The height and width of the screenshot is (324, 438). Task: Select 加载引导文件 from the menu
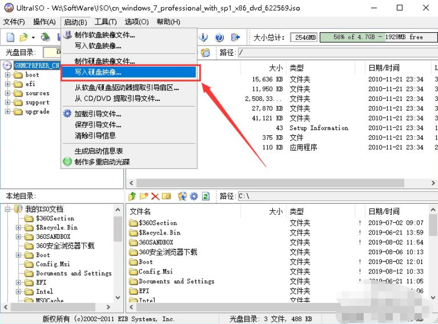98,114
